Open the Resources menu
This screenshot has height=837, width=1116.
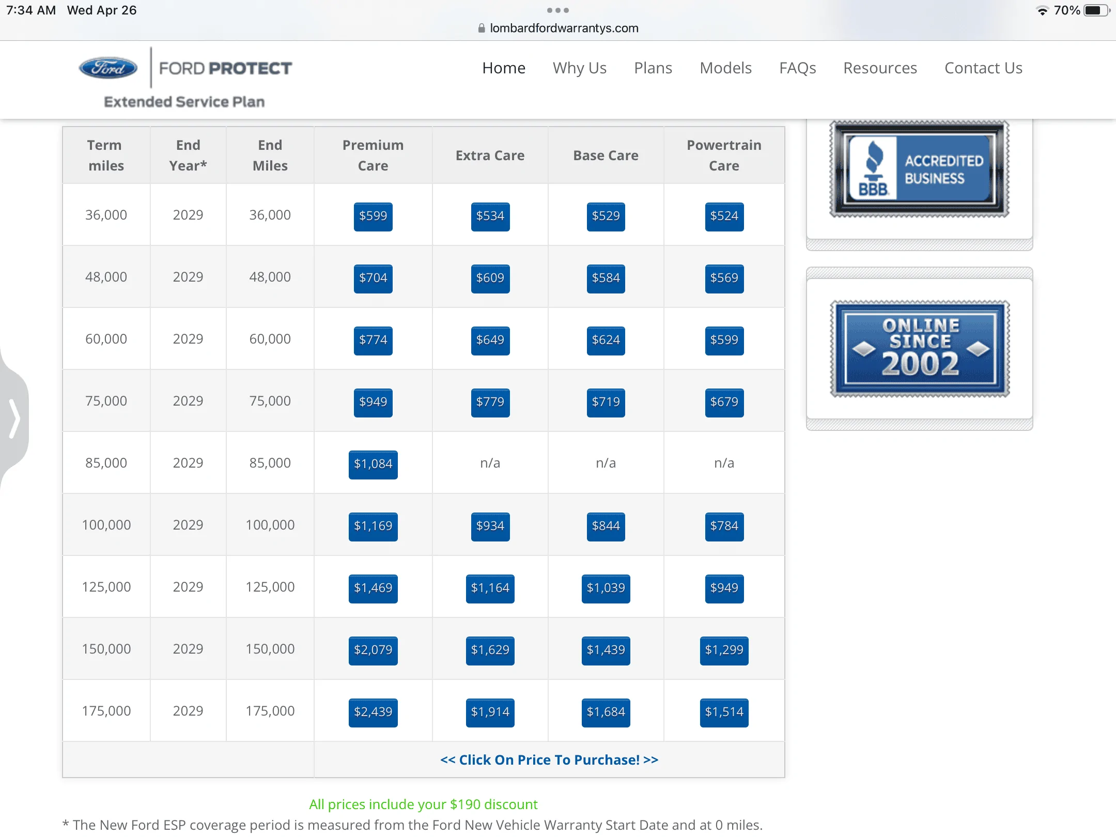(x=880, y=68)
